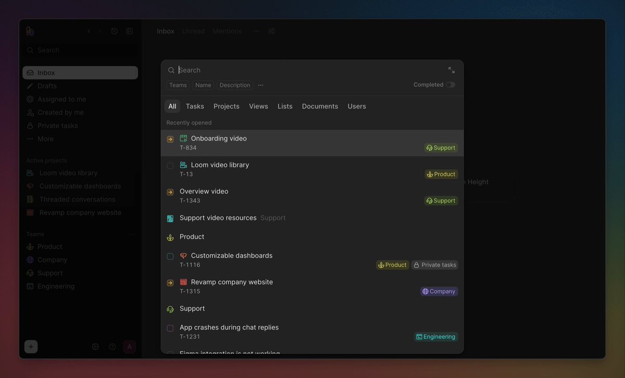Image resolution: width=625 pixels, height=378 pixels.
Task: Click Support tag on Onboarding video row
Action: (441, 148)
